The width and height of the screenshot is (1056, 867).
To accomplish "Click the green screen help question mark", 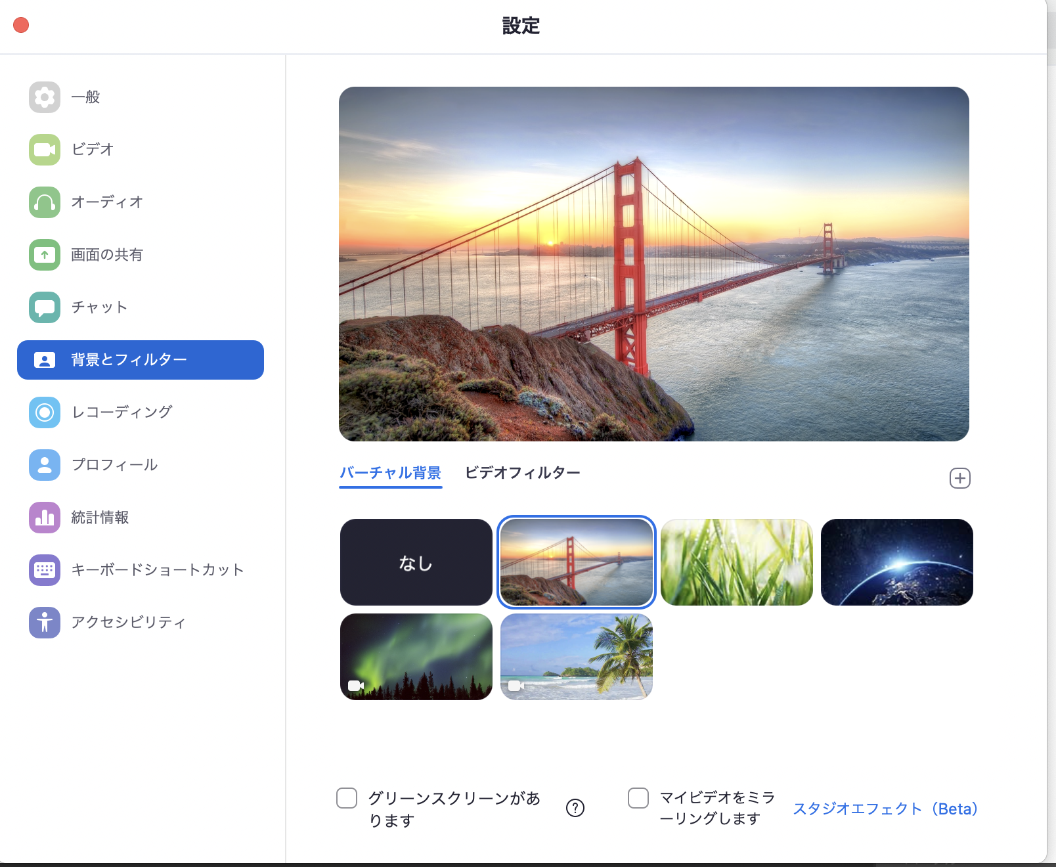I will click(575, 808).
